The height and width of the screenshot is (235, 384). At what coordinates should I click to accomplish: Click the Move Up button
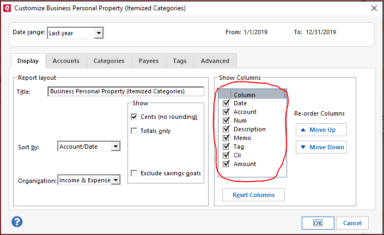[321, 130]
